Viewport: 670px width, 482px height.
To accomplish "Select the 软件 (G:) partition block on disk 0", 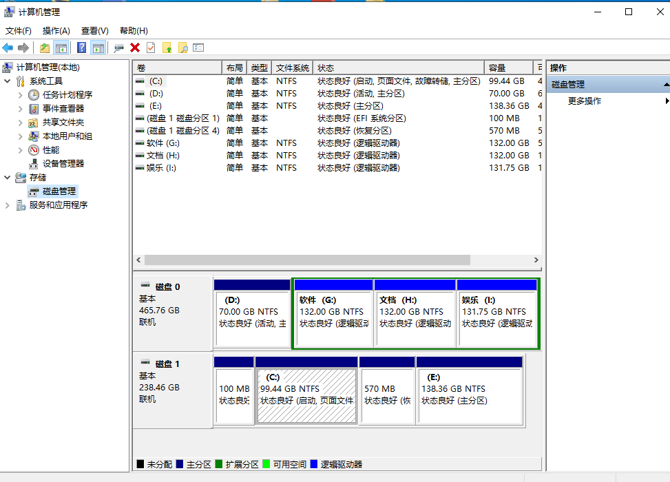I will point(333,318).
